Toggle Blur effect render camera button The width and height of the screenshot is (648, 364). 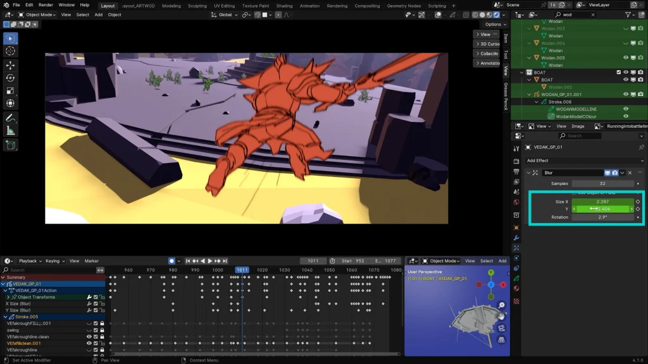click(x=615, y=173)
